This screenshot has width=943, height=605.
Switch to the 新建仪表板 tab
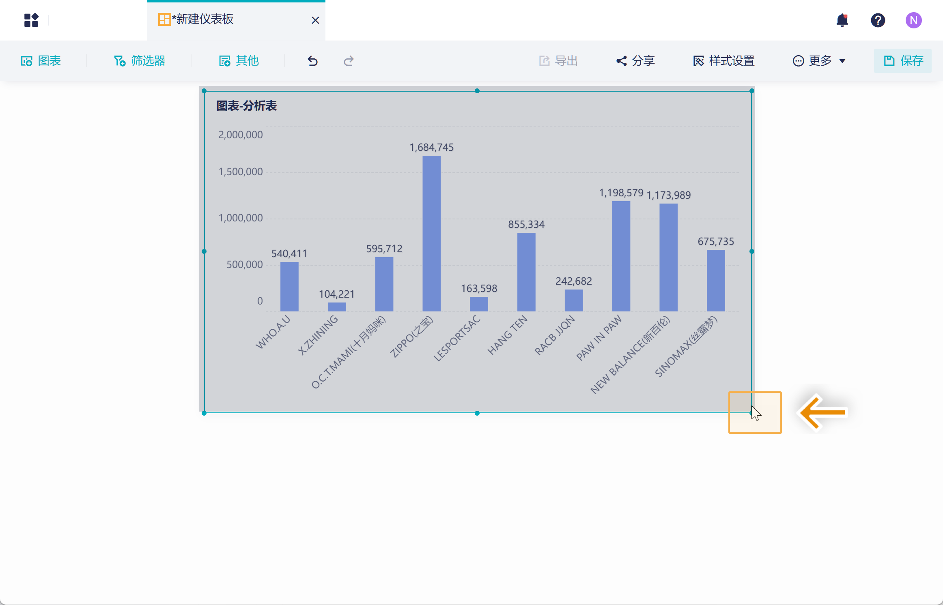tap(236, 20)
